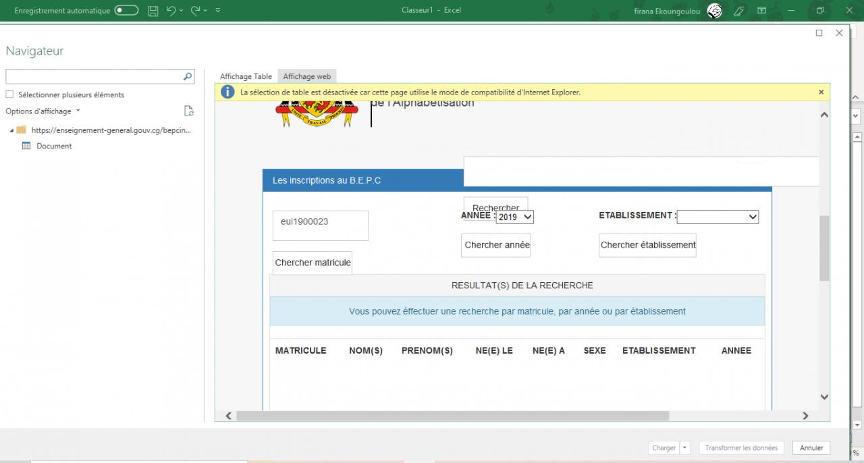This screenshot has width=864, height=463.
Task: Click the NOM(S) column header
Action: tap(366, 350)
